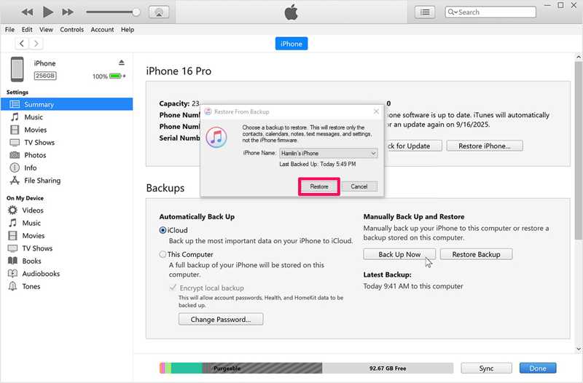Click the Forward navigation arrow

pyautogui.click(x=36, y=44)
